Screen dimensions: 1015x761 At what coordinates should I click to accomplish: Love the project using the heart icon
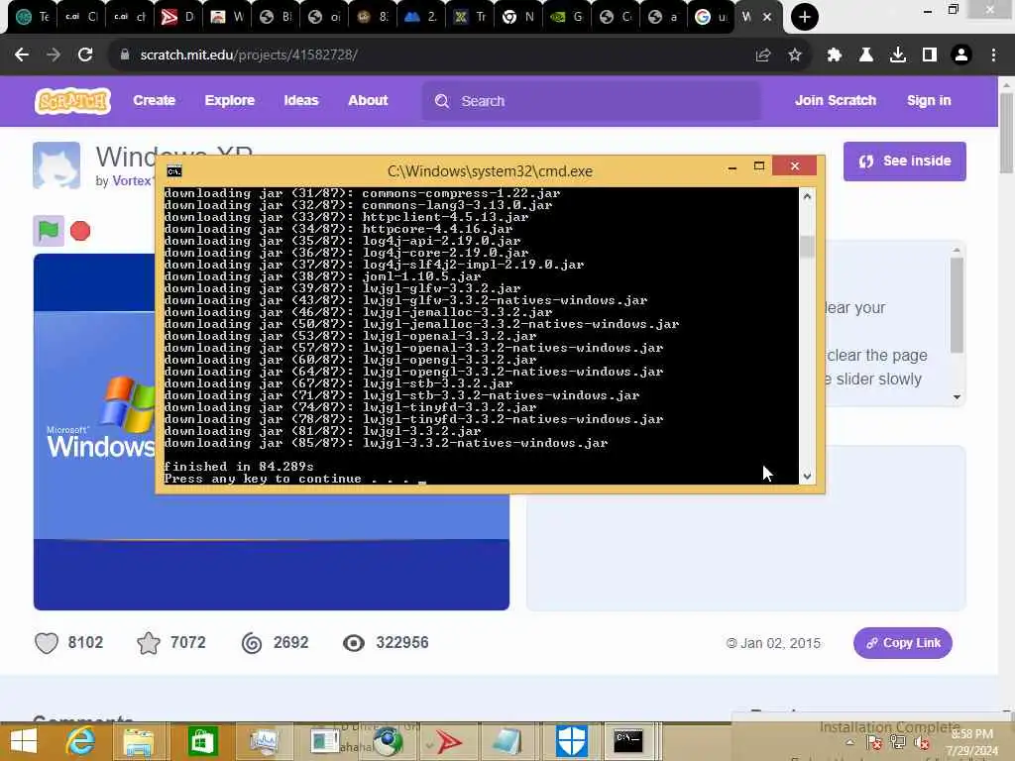tap(47, 642)
